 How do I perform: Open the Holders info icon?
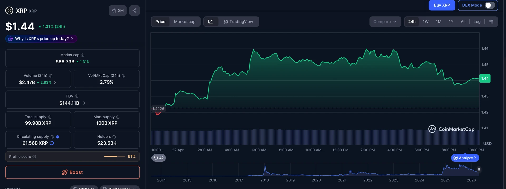114,137
